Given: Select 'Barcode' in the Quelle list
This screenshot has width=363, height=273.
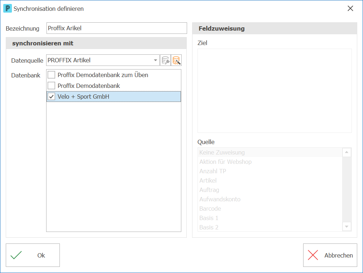Looking at the screenshot, I should (x=270, y=209).
